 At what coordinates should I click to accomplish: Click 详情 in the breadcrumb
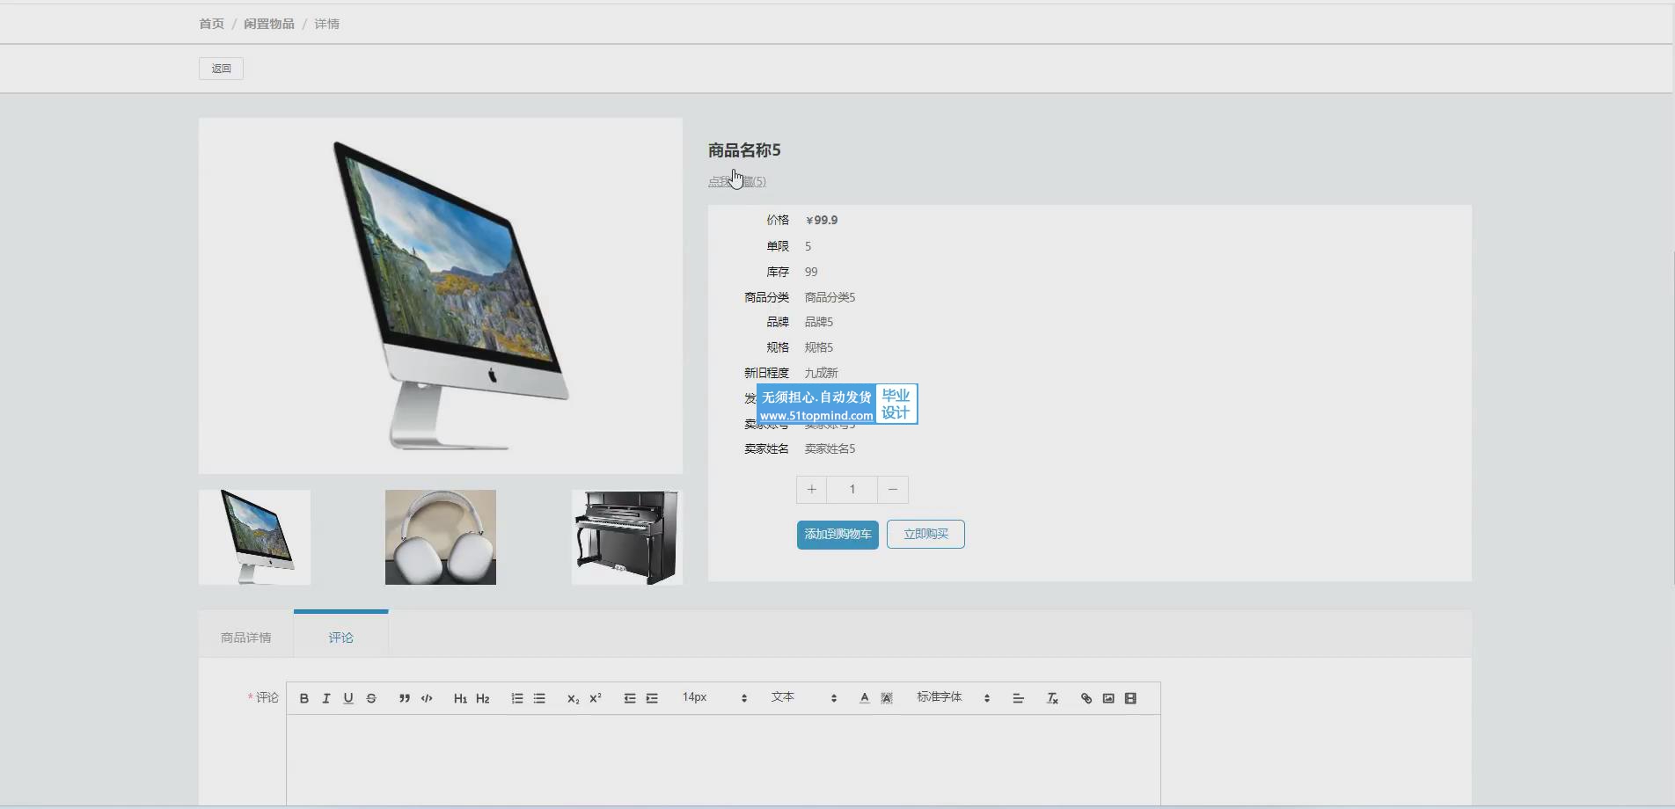pyautogui.click(x=326, y=24)
